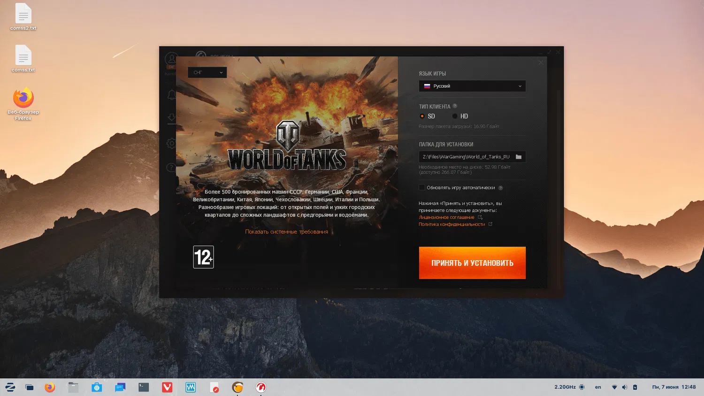The width and height of the screenshot is (704, 396).
Task: Open the blue waveform app in taskbar
Action: [x=191, y=387]
